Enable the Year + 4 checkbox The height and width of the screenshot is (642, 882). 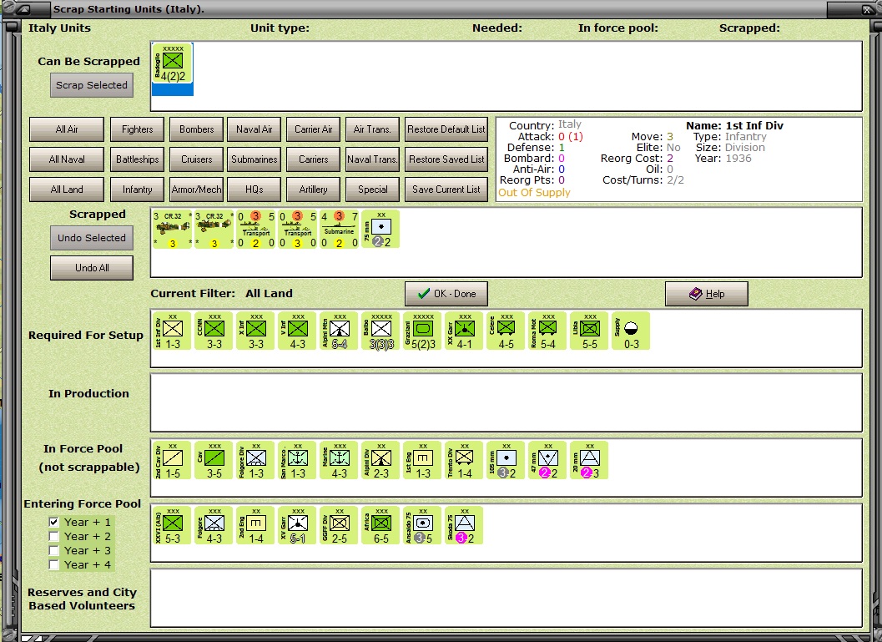(x=54, y=564)
